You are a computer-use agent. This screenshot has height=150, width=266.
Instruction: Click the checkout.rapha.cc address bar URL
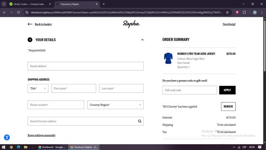[127, 12]
